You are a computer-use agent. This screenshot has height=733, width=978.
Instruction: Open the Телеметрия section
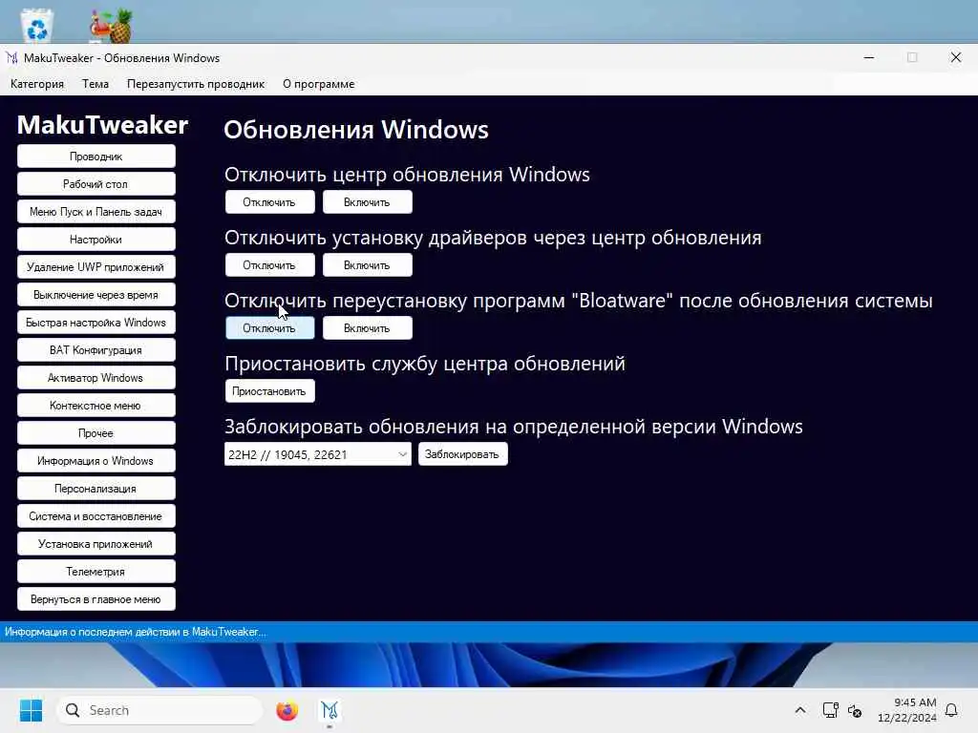coord(96,572)
